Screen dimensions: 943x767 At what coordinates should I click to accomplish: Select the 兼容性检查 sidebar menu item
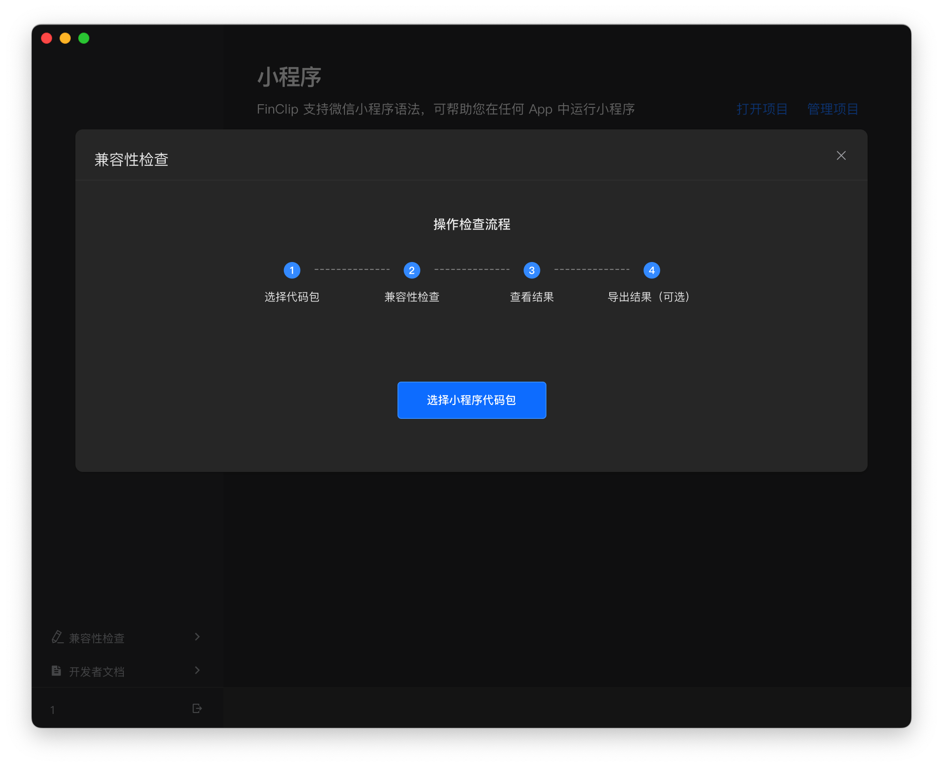tap(97, 638)
